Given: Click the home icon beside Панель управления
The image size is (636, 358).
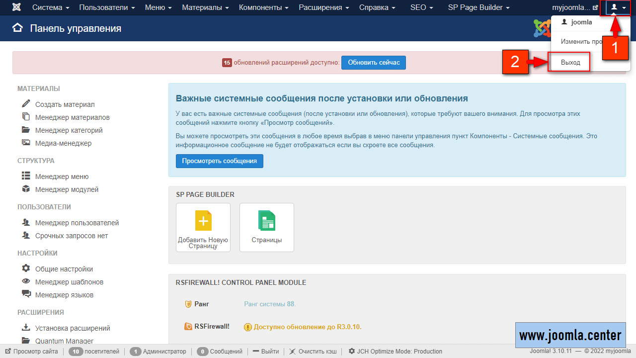Looking at the screenshot, I should 18,28.
